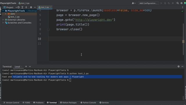Image resolution: width=186 pixels, height=105 pixels.
Task: Expand the venv folder
Action: point(6,14)
